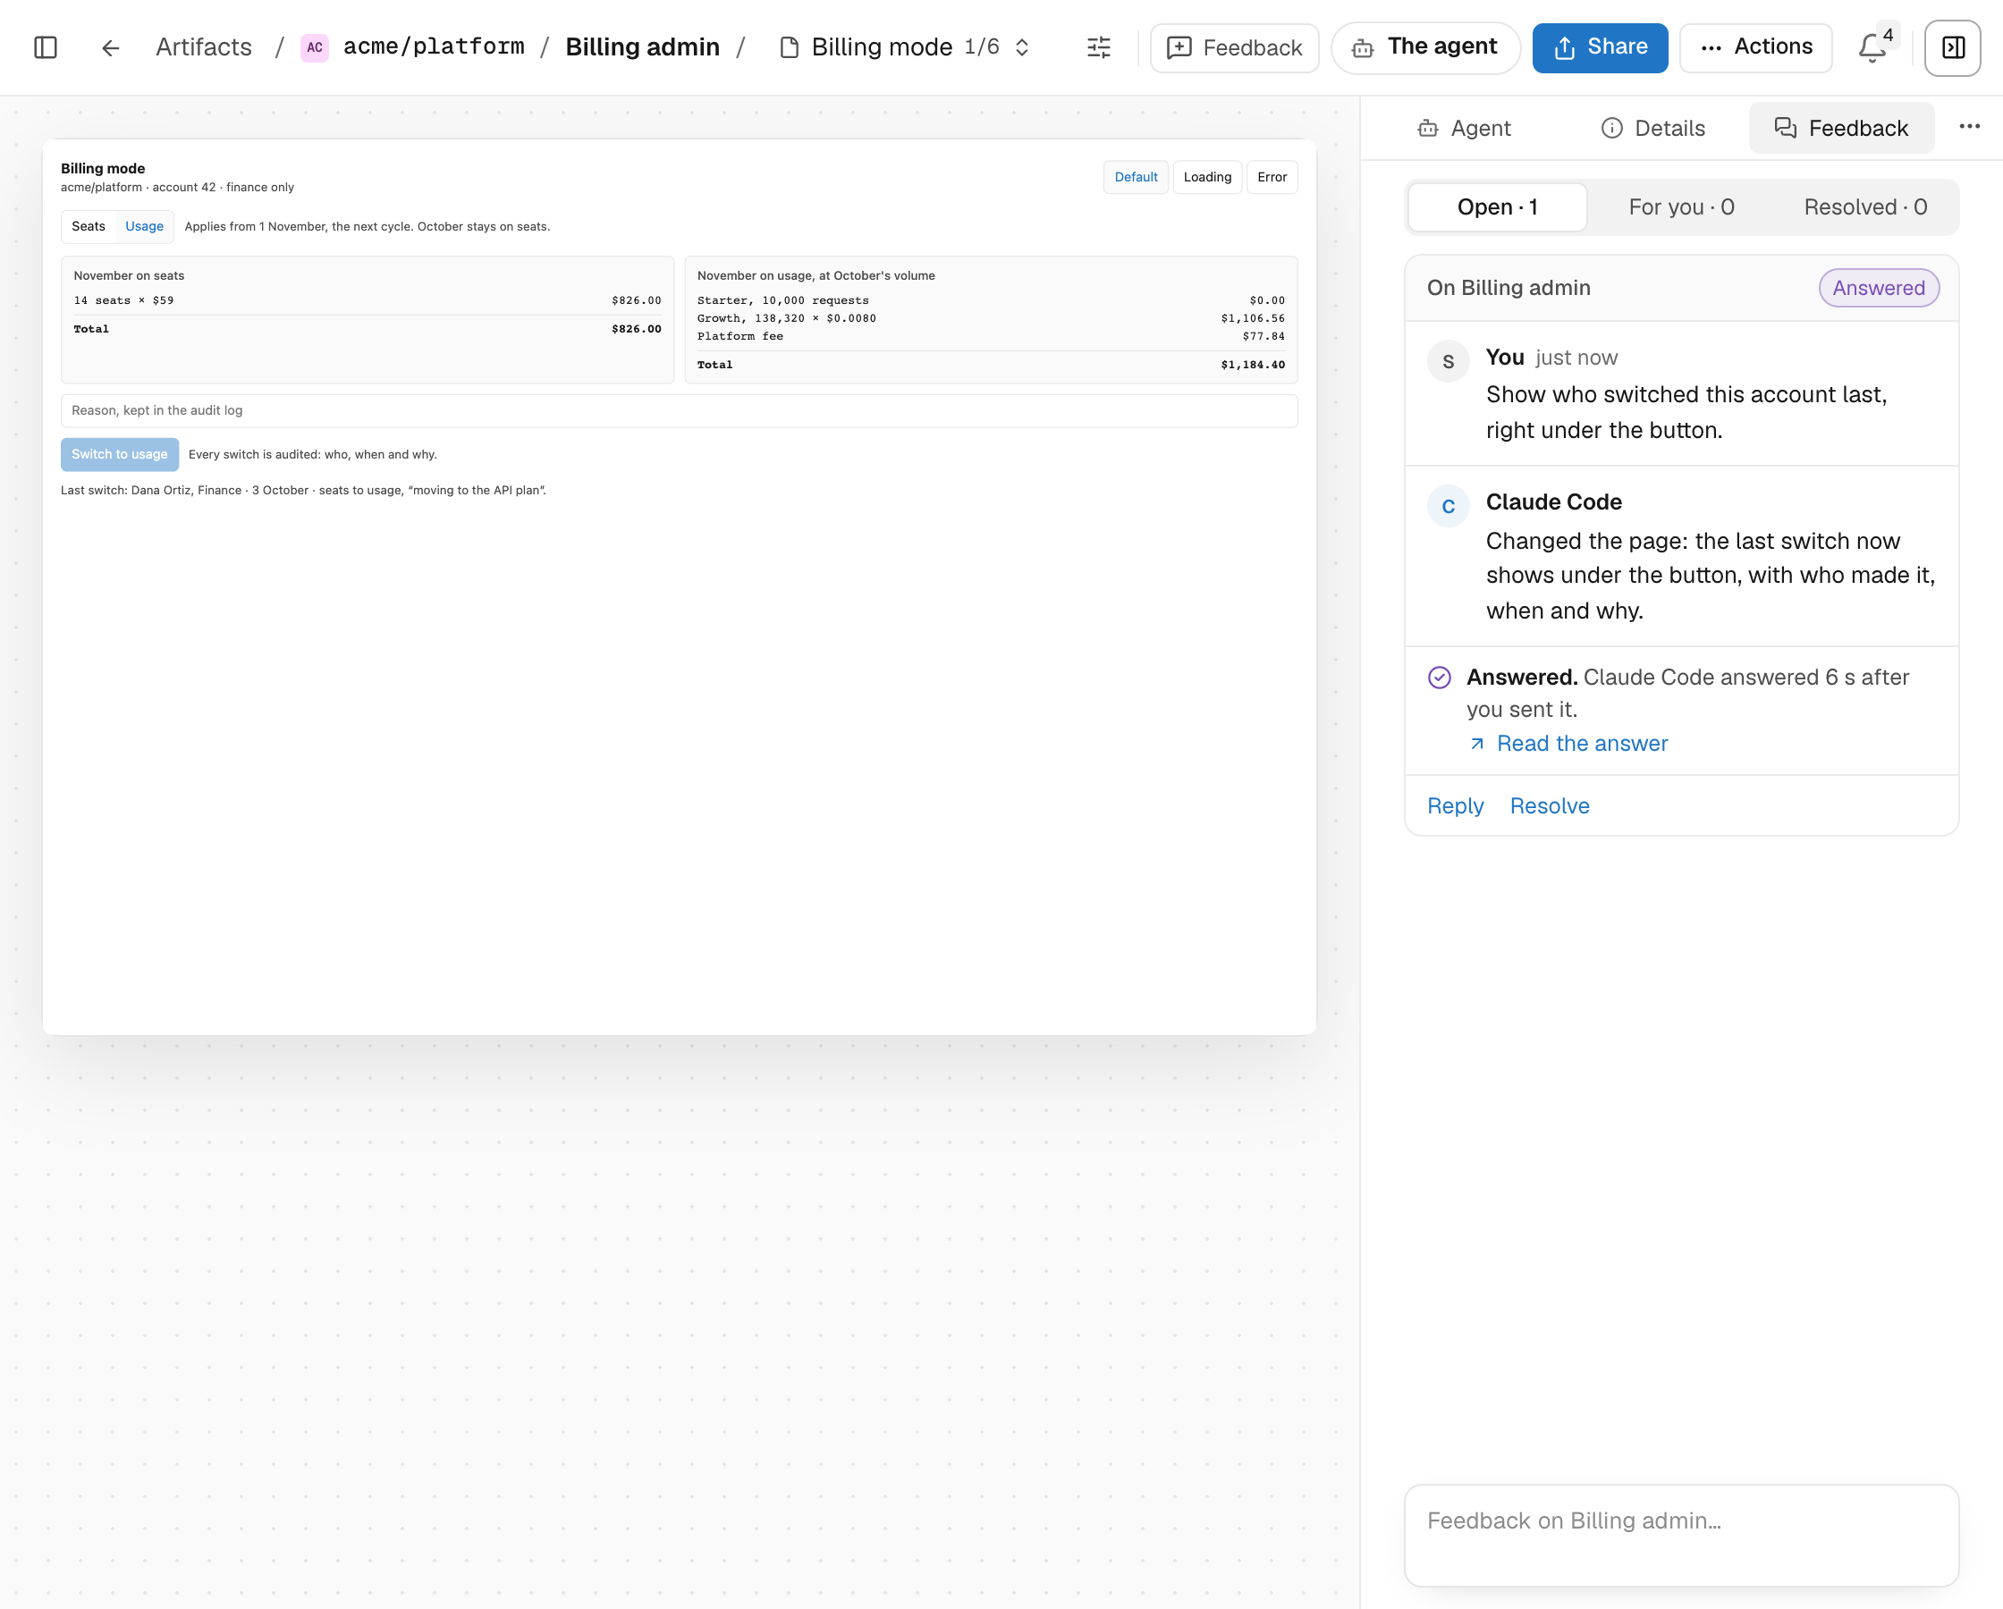Open The agent button

(1425, 47)
